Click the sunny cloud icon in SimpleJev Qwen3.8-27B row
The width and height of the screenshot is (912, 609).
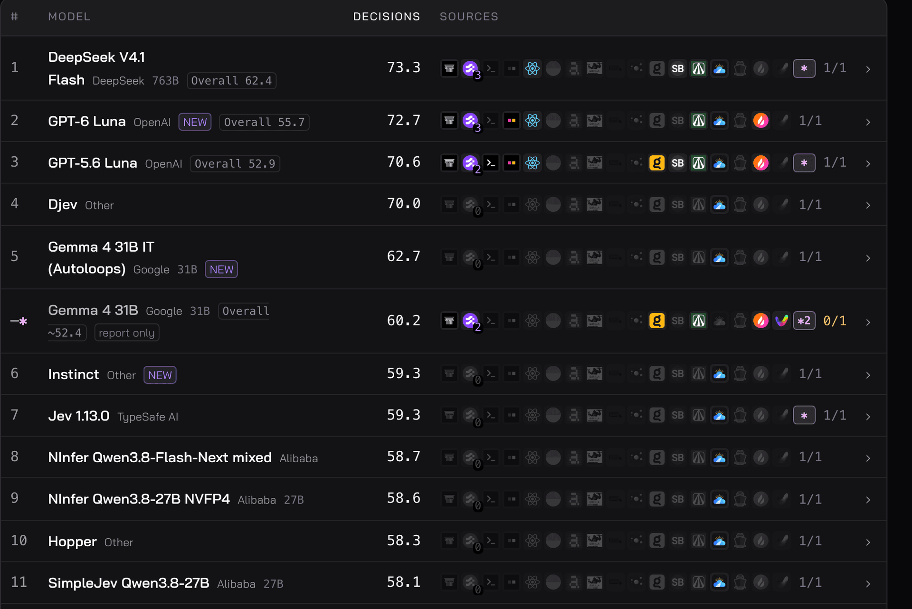pyautogui.click(x=720, y=582)
